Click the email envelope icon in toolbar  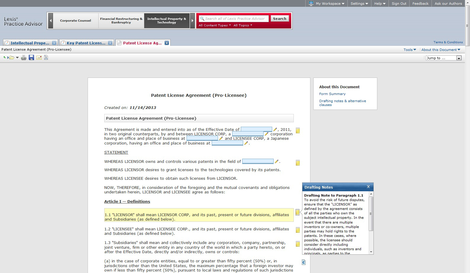pyautogui.click(x=39, y=58)
